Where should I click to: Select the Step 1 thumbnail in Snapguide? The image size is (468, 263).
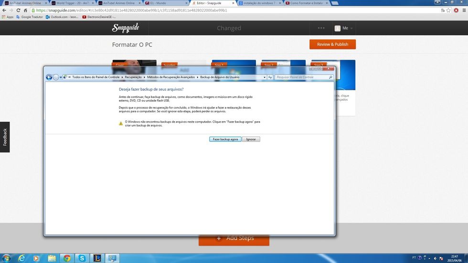tap(234, 63)
